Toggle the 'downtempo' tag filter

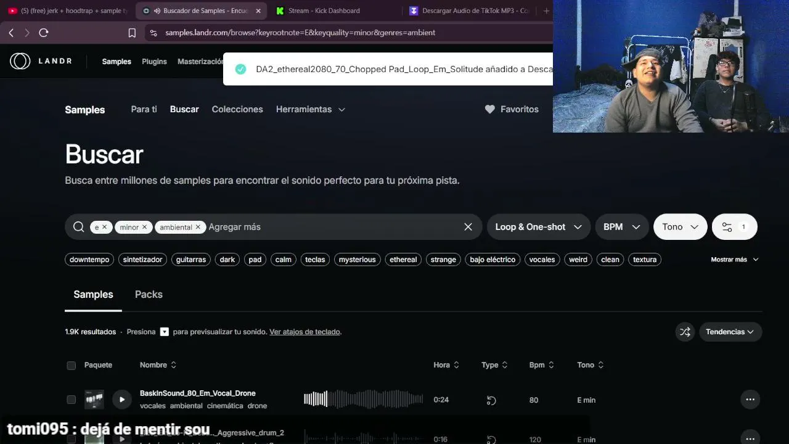(x=89, y=260)
